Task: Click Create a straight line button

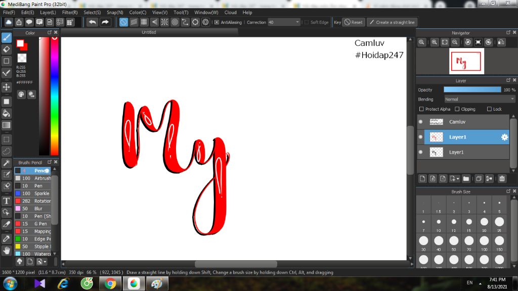Action: pyautogui.click(x=392, y=22)
